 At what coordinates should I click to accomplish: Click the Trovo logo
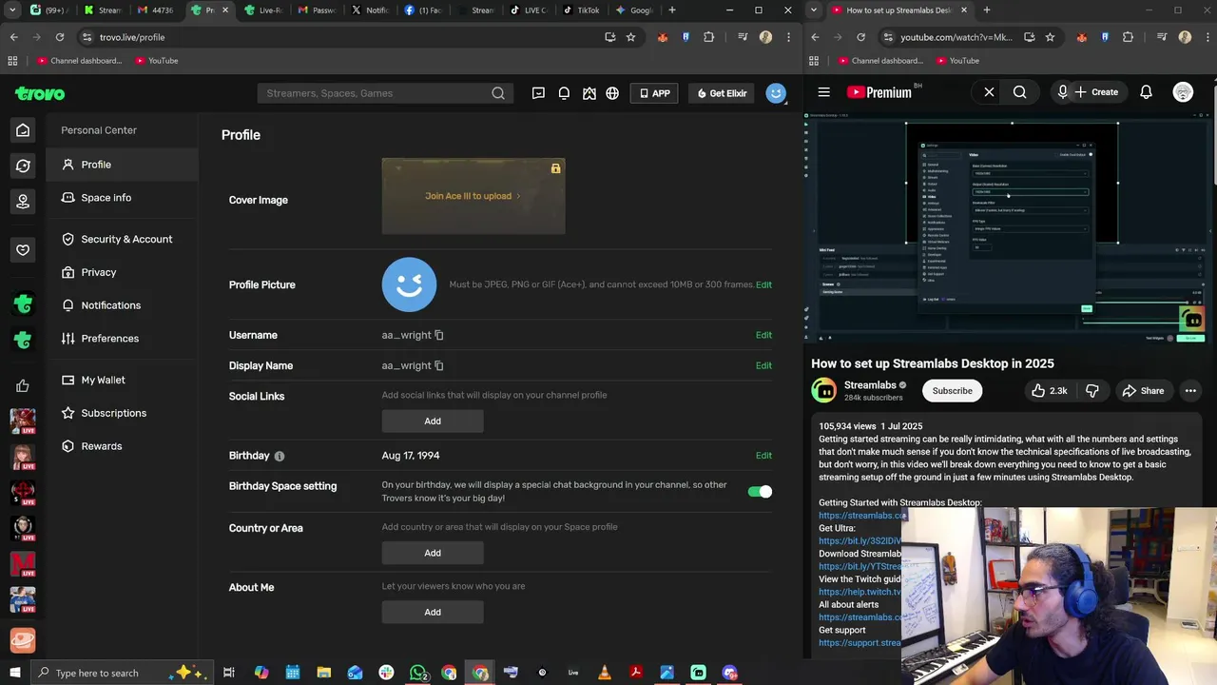pyautogui.click(x=40, y=93)
